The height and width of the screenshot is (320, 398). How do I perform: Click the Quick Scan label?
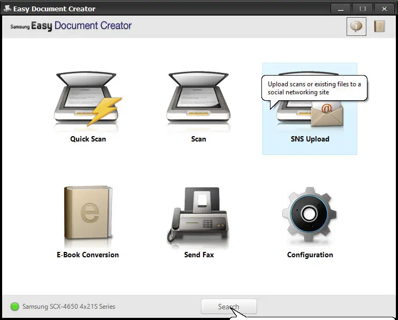point(88,139)
